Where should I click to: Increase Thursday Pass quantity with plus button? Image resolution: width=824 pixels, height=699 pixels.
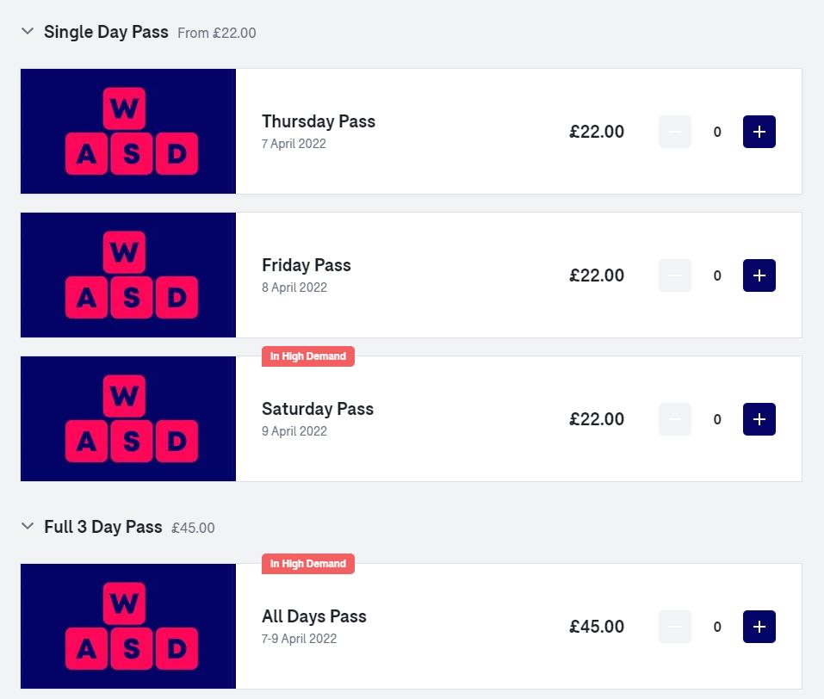coord(759,132)
